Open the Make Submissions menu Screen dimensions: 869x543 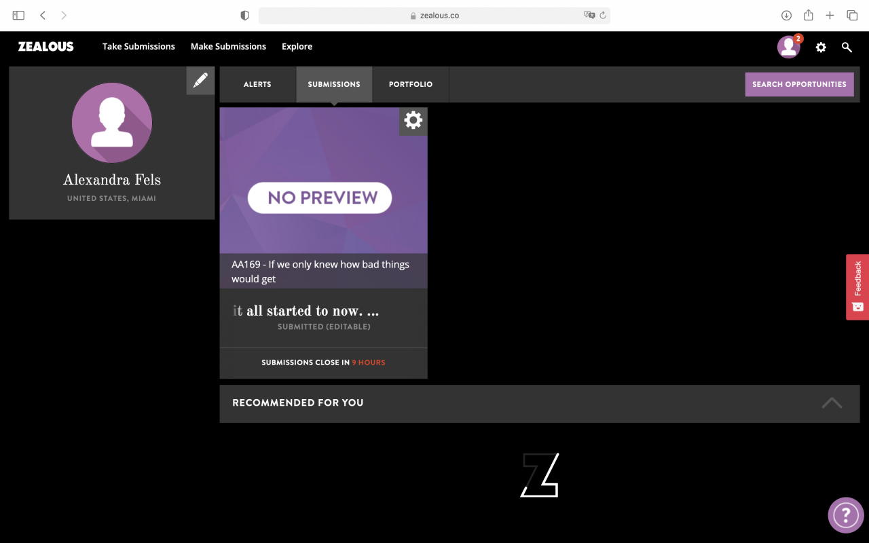coord(228,47)
